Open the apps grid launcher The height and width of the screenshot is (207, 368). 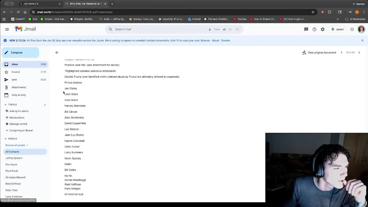352,29
